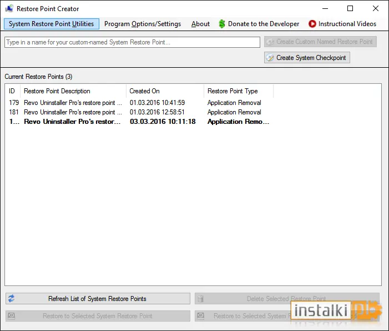The width and height of the screenshot is (389, 331).
Task: Click the disc icon on Create Custom Named
Action: 270,42
